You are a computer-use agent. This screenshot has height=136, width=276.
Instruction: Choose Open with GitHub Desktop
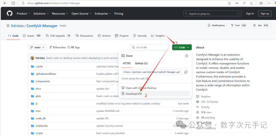point(141,88)
